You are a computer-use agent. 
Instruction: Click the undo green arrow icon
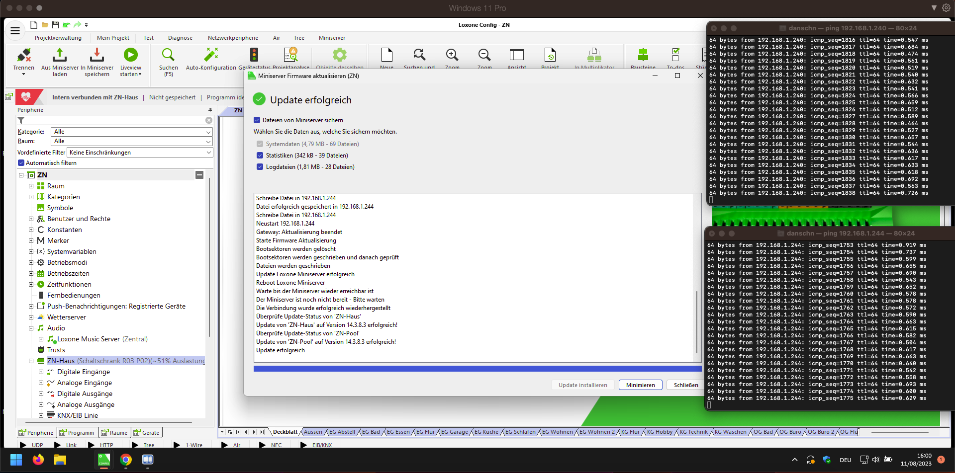[67, 25]
